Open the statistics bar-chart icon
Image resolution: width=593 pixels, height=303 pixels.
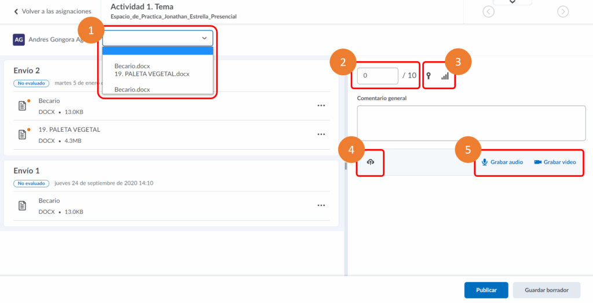click(x=445, y=76)
